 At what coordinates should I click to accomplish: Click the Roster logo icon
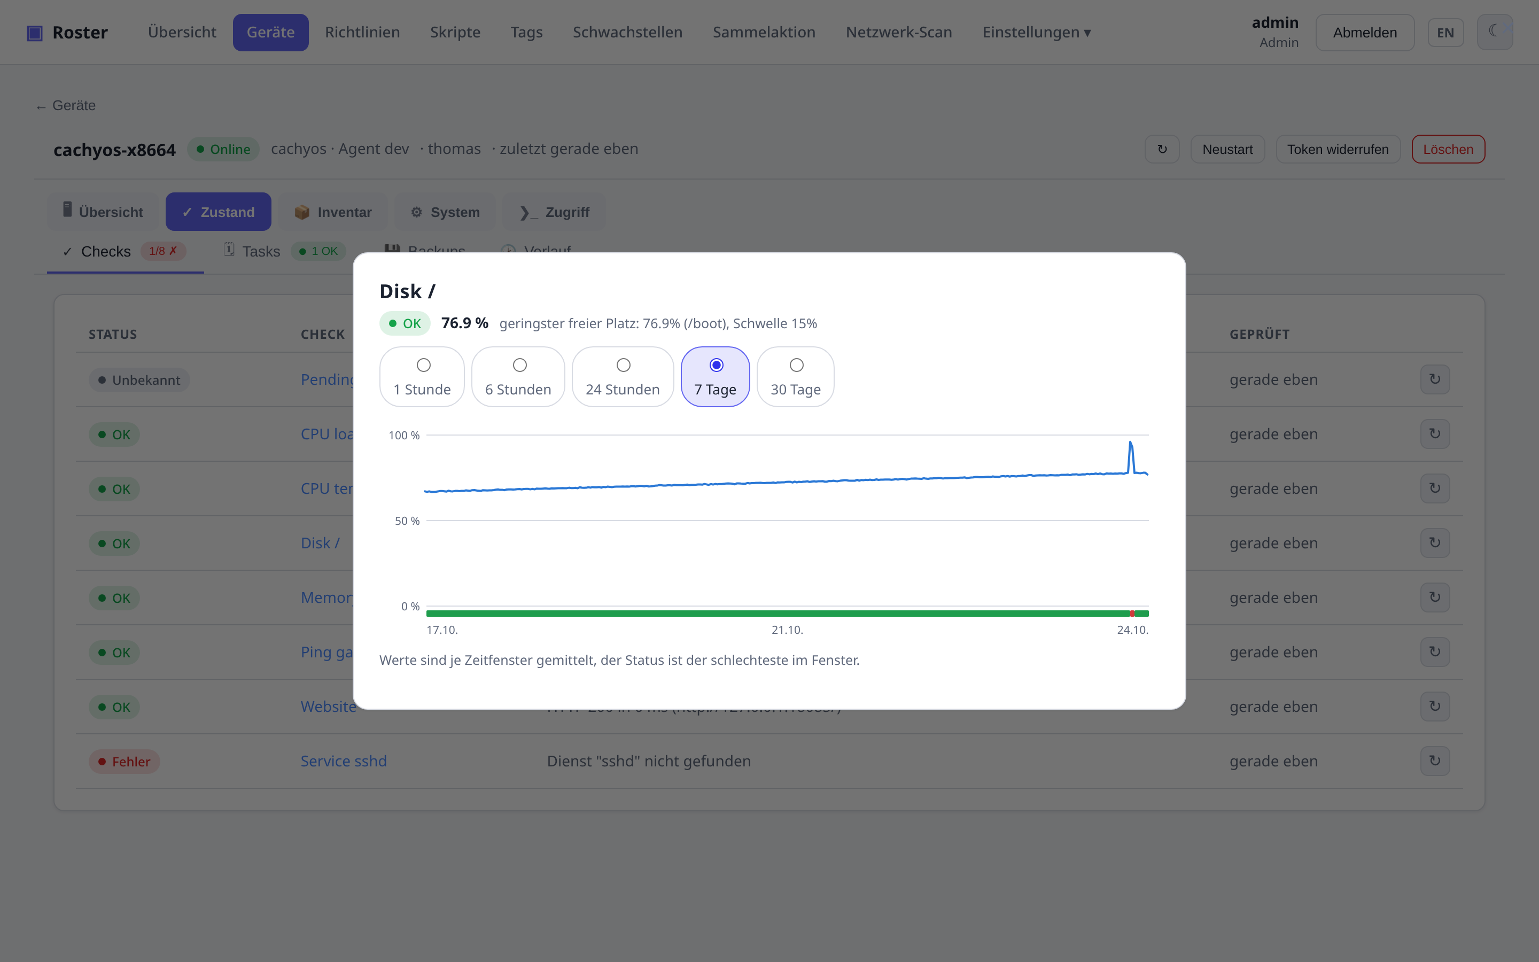click(34, 33)
